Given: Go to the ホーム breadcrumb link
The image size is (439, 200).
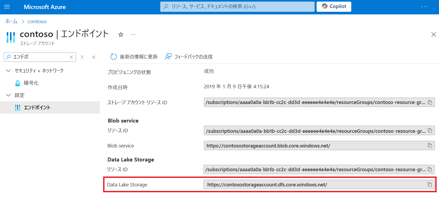Looking at the screenshot, I should [11, 21].
